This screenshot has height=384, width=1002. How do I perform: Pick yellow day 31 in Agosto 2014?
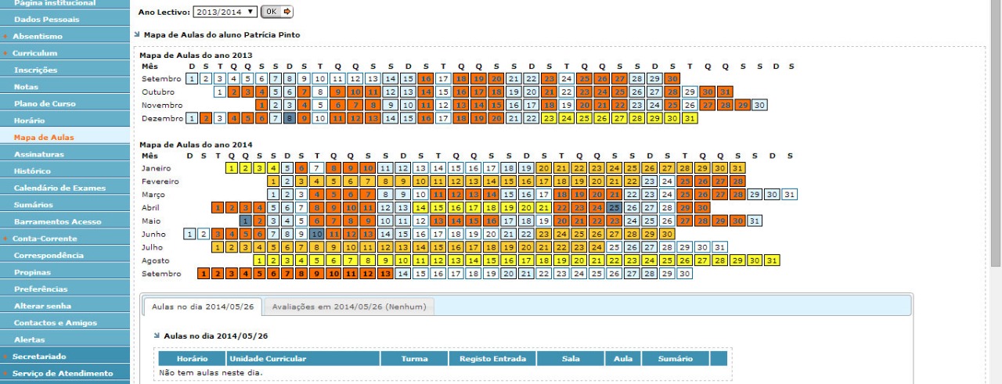coord(773,260)
